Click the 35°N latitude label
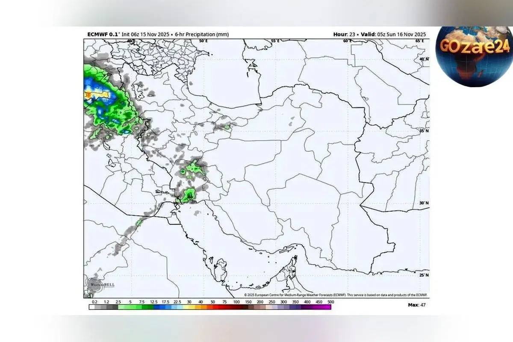Image resolution: width=513 pixels, height=342 pixels. (424, 131)
